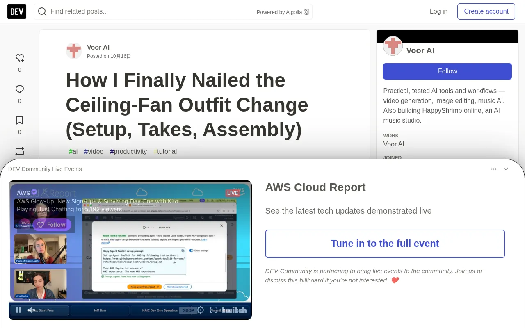Image resolution: width=525 pixels, height=328 pixels.
Task: Open Voor AI avatar in profile card
Action: (x=393, y=46)
